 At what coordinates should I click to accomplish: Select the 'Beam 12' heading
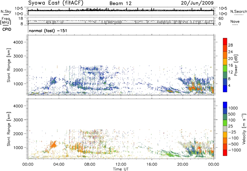(x=120, y=3)
